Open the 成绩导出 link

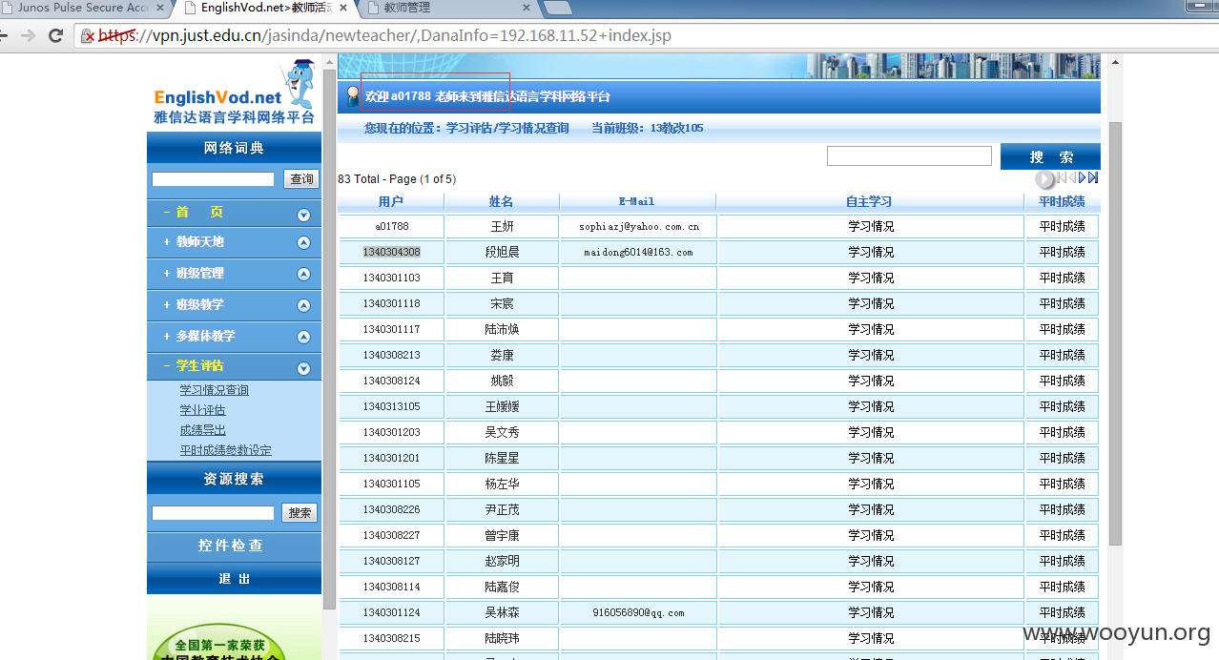203,430
